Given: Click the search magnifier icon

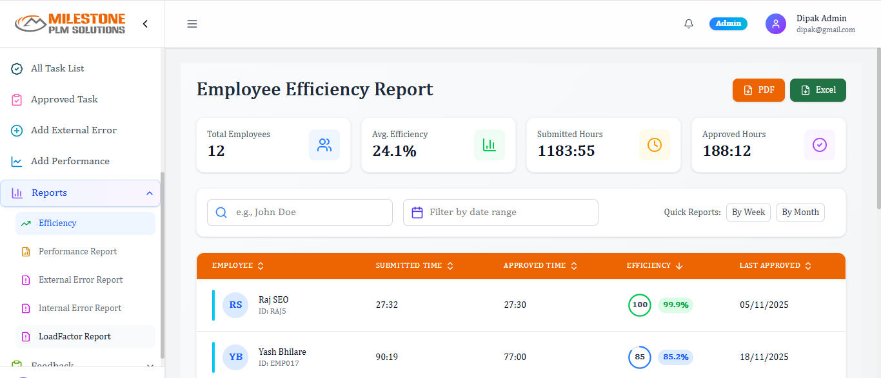Looking at the screenshot, I should click(x=221, y=212).
